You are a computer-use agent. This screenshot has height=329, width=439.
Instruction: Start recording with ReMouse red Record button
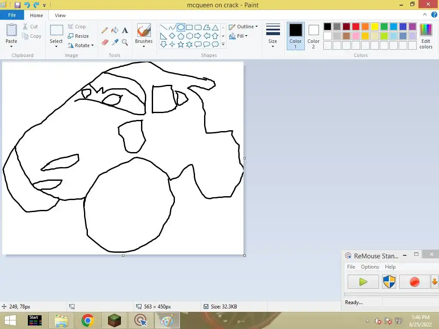point(415,282)
